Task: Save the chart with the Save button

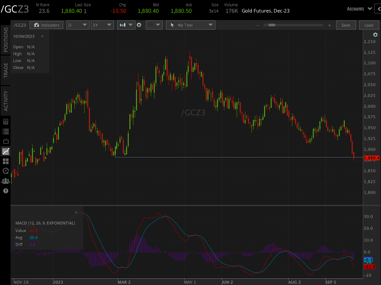Action: tap(346, 25)
